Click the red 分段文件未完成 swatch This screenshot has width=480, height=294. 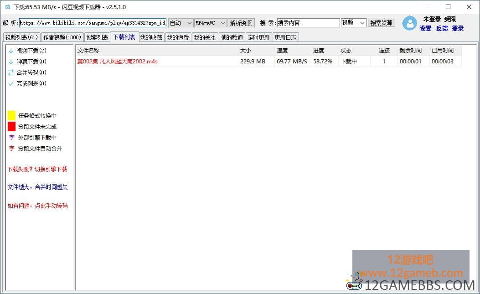12,126
